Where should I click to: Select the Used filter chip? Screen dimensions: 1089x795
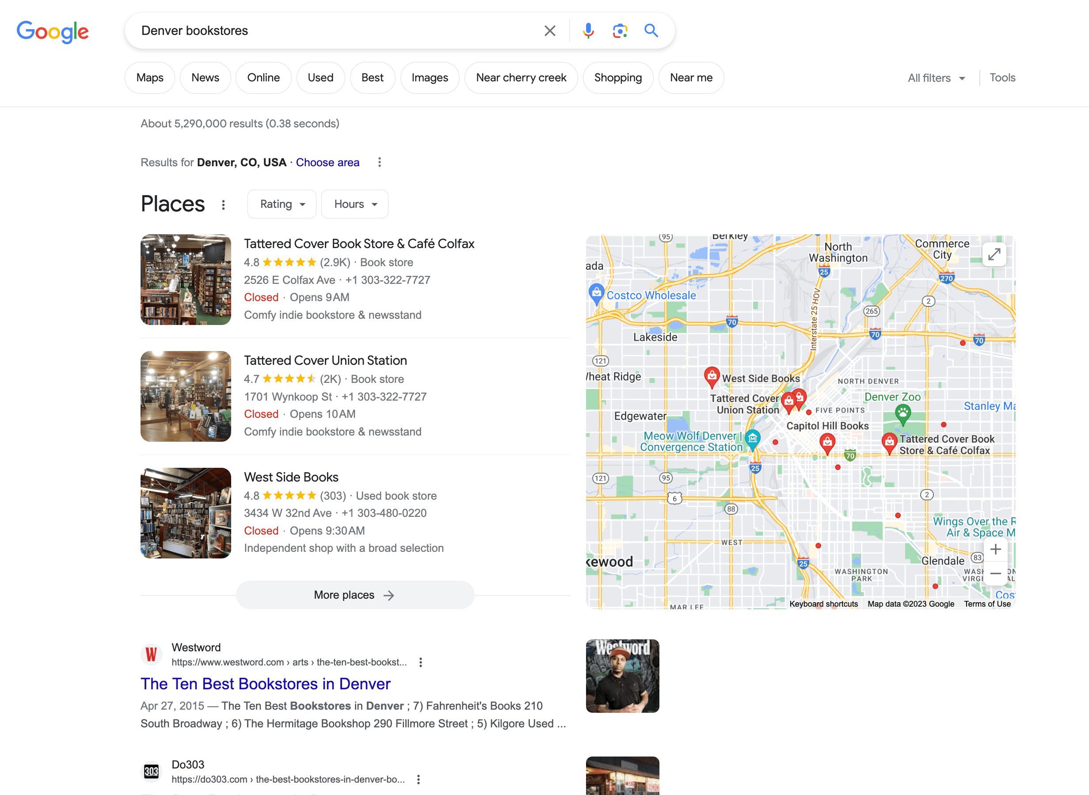(x=320, y=78)
